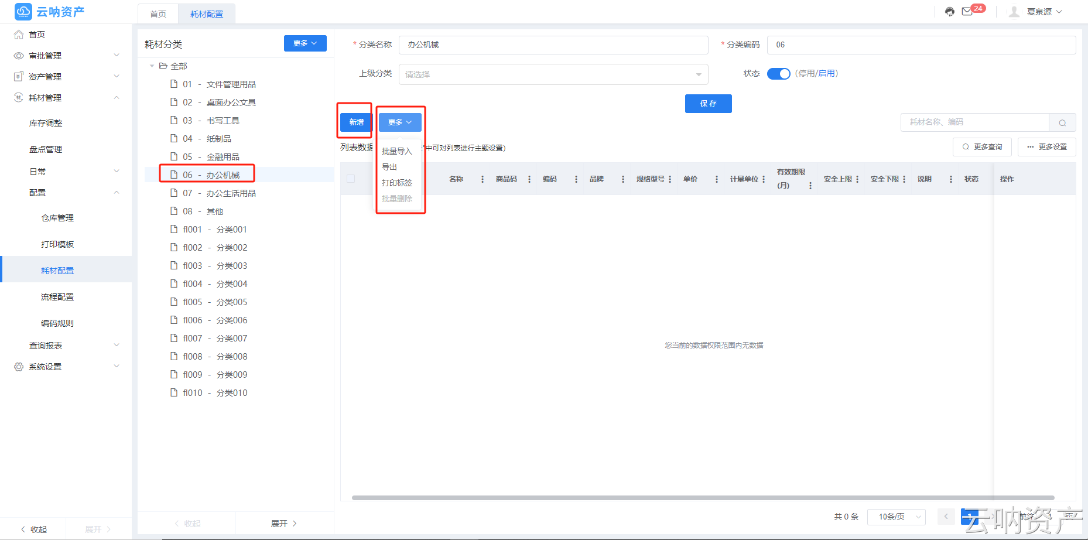This screenshot has height=540, width=1088.
Task: Open 编码规则 in the sidebar
Action: (x=57, y=323)
